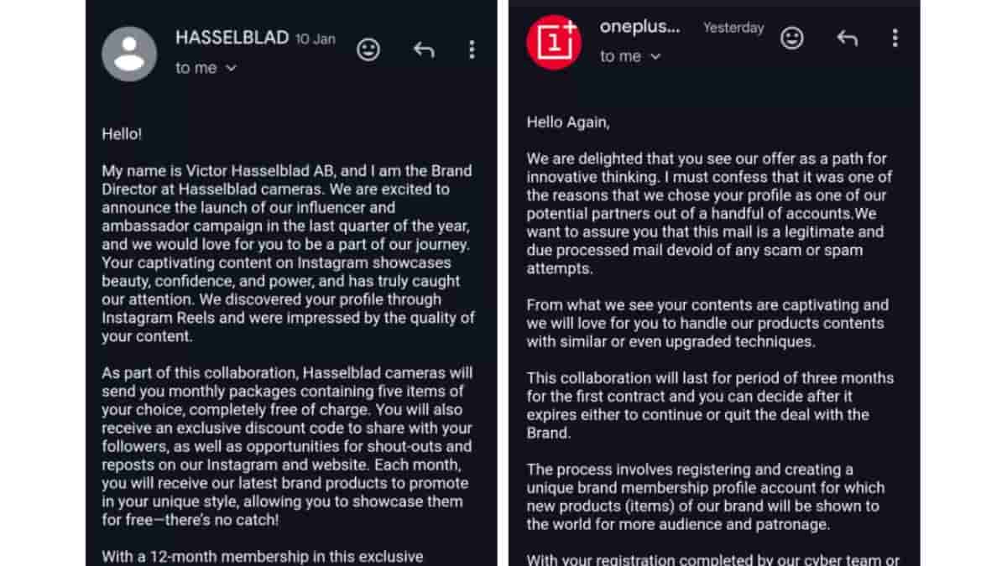Open the three-dot menu on the OnePlus email
Screen dimensions: 1007x566
pyautogui.click(x=895, y=38)
